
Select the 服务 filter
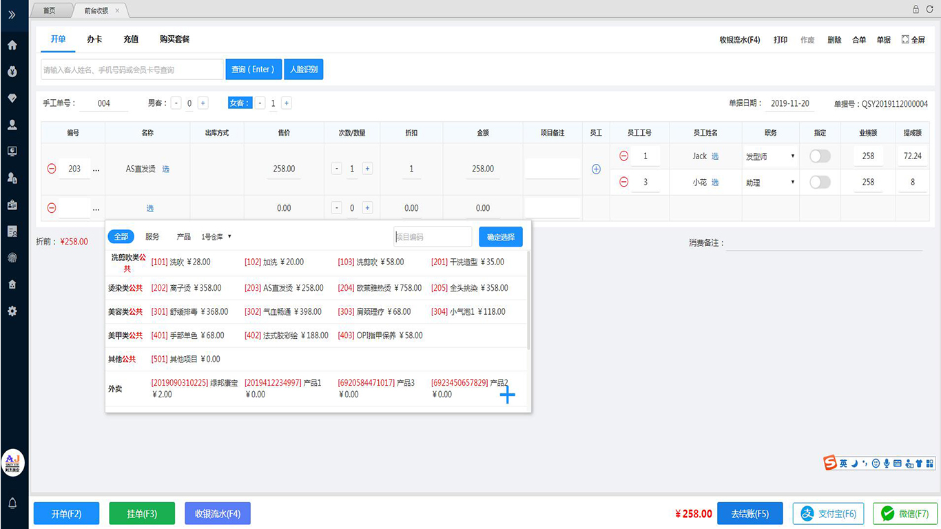152,236
